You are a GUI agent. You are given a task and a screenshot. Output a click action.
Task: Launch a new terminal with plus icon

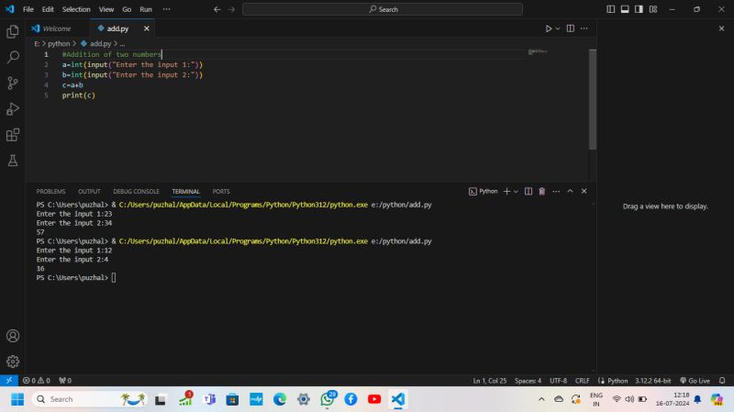(x=506, y=191)
